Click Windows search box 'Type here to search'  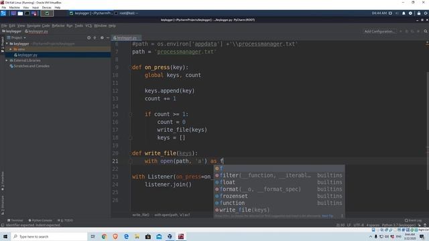pyautogui.click(x=50, y=236)
